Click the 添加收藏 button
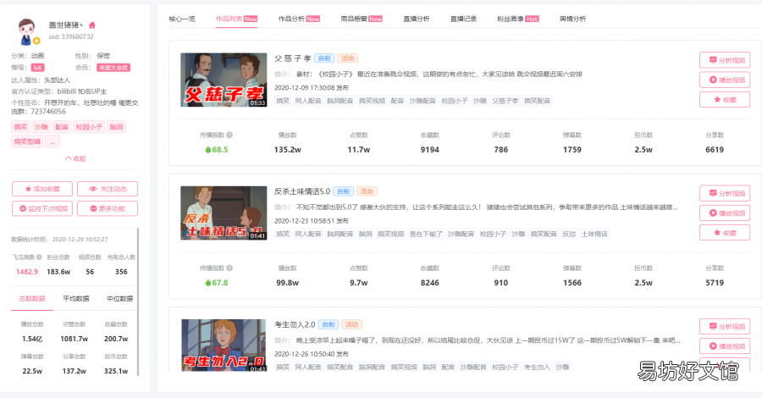762x398 pixels. [x=42, y=189]
